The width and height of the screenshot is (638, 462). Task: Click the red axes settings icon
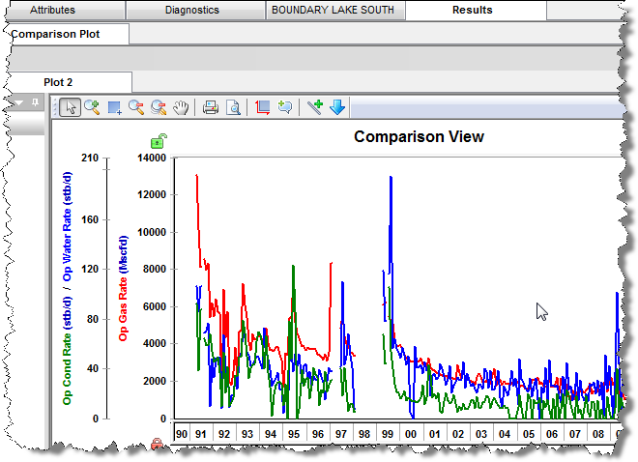[x=263, y=107]
